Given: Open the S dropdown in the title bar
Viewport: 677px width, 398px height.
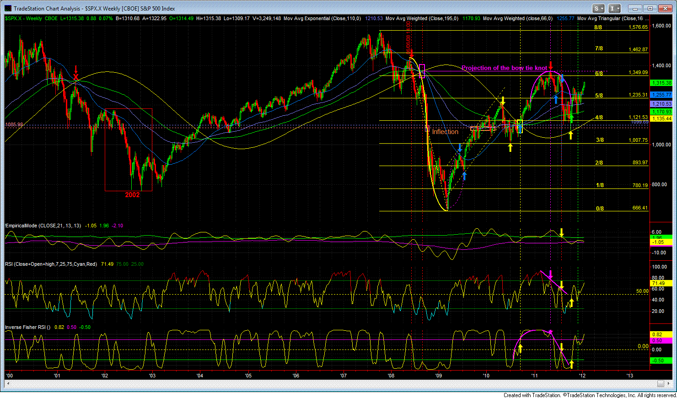Looking at the screenshot, I should pyautogui.click(x=599, y=8).
